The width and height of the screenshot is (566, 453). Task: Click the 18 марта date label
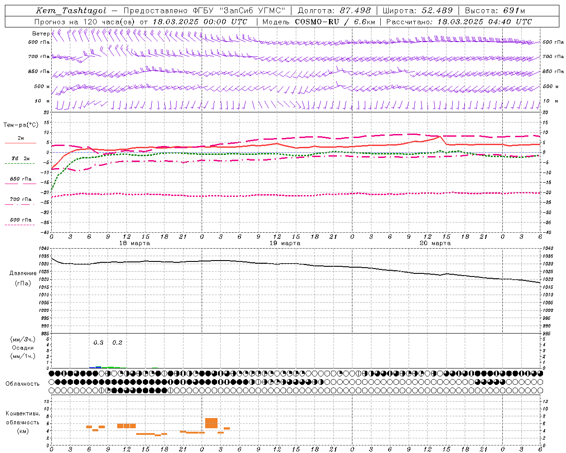(134, 243)
